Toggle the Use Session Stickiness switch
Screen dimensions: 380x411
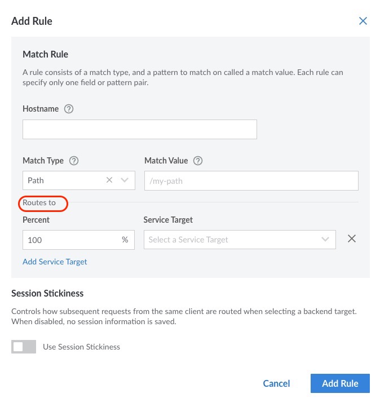(x=24, y=347)
